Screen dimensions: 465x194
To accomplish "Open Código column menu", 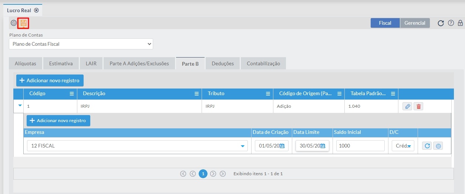I will point(72,94).
